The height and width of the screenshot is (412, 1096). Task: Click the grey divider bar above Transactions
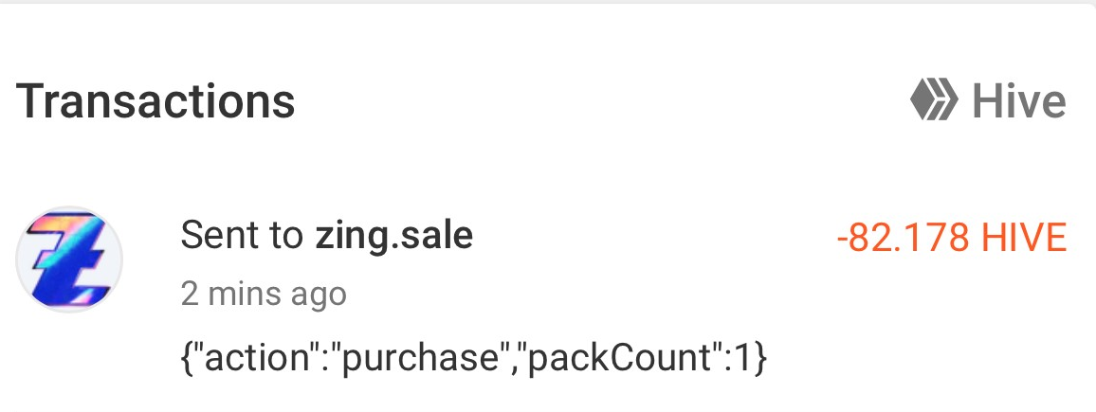[548, 2]
